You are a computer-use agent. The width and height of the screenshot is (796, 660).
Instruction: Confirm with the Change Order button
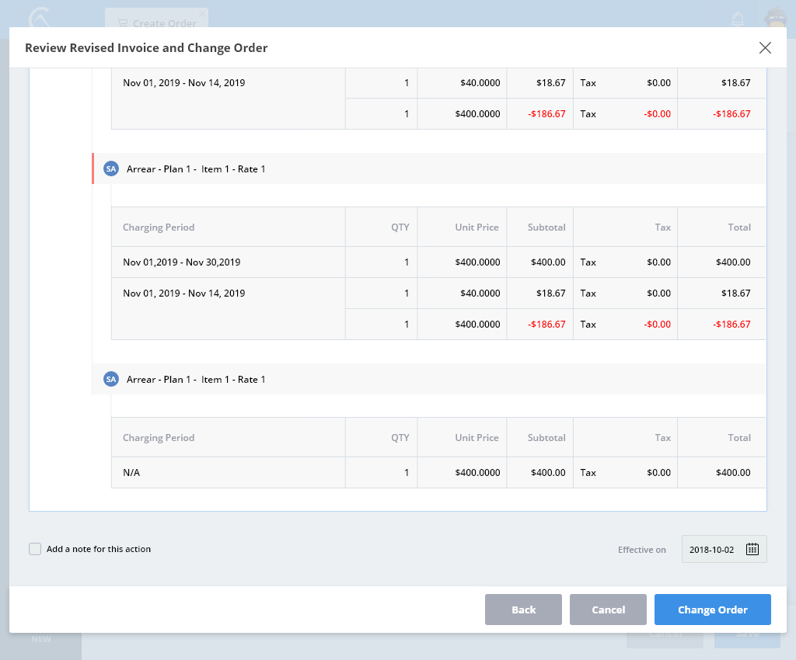pyautogui.click(x=712, y=610)
